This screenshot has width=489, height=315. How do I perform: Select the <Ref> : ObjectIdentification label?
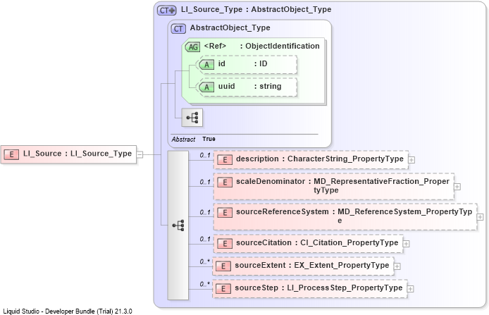(x=261, y=47)
